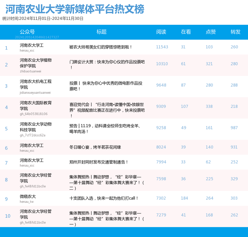
Task: Select 河南农大学工 in rank 7 row
Action: click(x=32, y=160)
